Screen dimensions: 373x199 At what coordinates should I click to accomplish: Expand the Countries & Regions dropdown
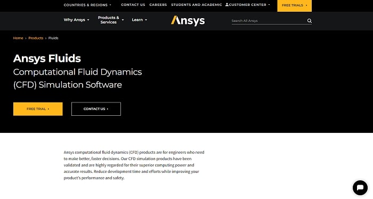(87, 5)
